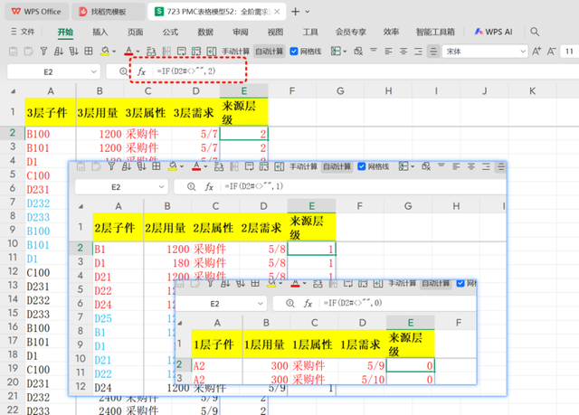Viewport: 579px width, 415px height.
Task: Open the main Name Box E2 dropdown arrow
Action: click(93, 72)
